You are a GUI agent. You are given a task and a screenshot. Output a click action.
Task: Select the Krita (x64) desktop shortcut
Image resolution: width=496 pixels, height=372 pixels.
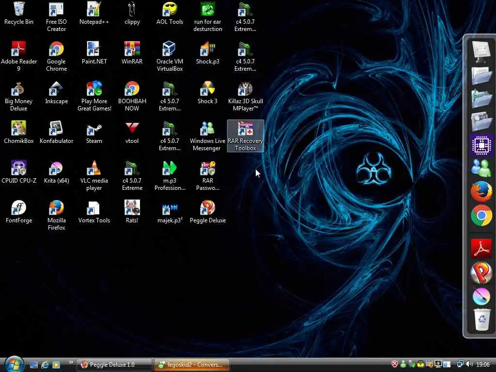point(56,172)
